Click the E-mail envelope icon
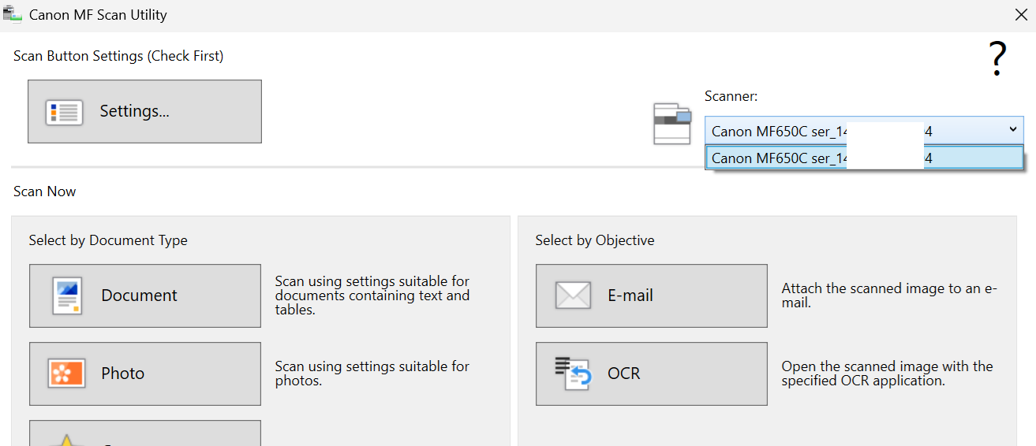 click(x=573, y=295)
